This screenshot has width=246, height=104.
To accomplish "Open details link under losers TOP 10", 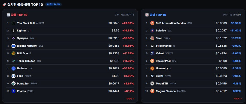I will 238,98.
